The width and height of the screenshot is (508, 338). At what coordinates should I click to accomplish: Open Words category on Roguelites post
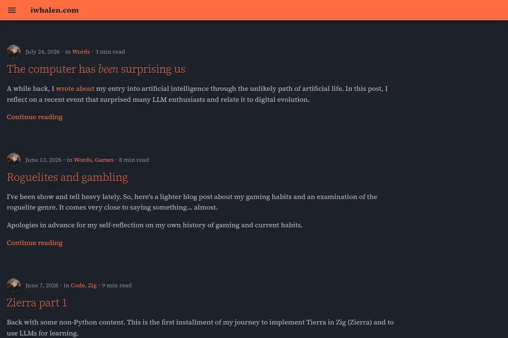(x=83, y=160)
